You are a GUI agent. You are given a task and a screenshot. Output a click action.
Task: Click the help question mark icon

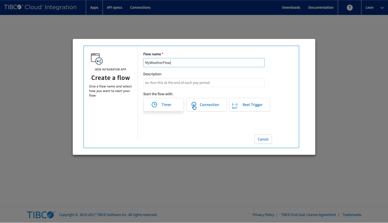(349, 8)
